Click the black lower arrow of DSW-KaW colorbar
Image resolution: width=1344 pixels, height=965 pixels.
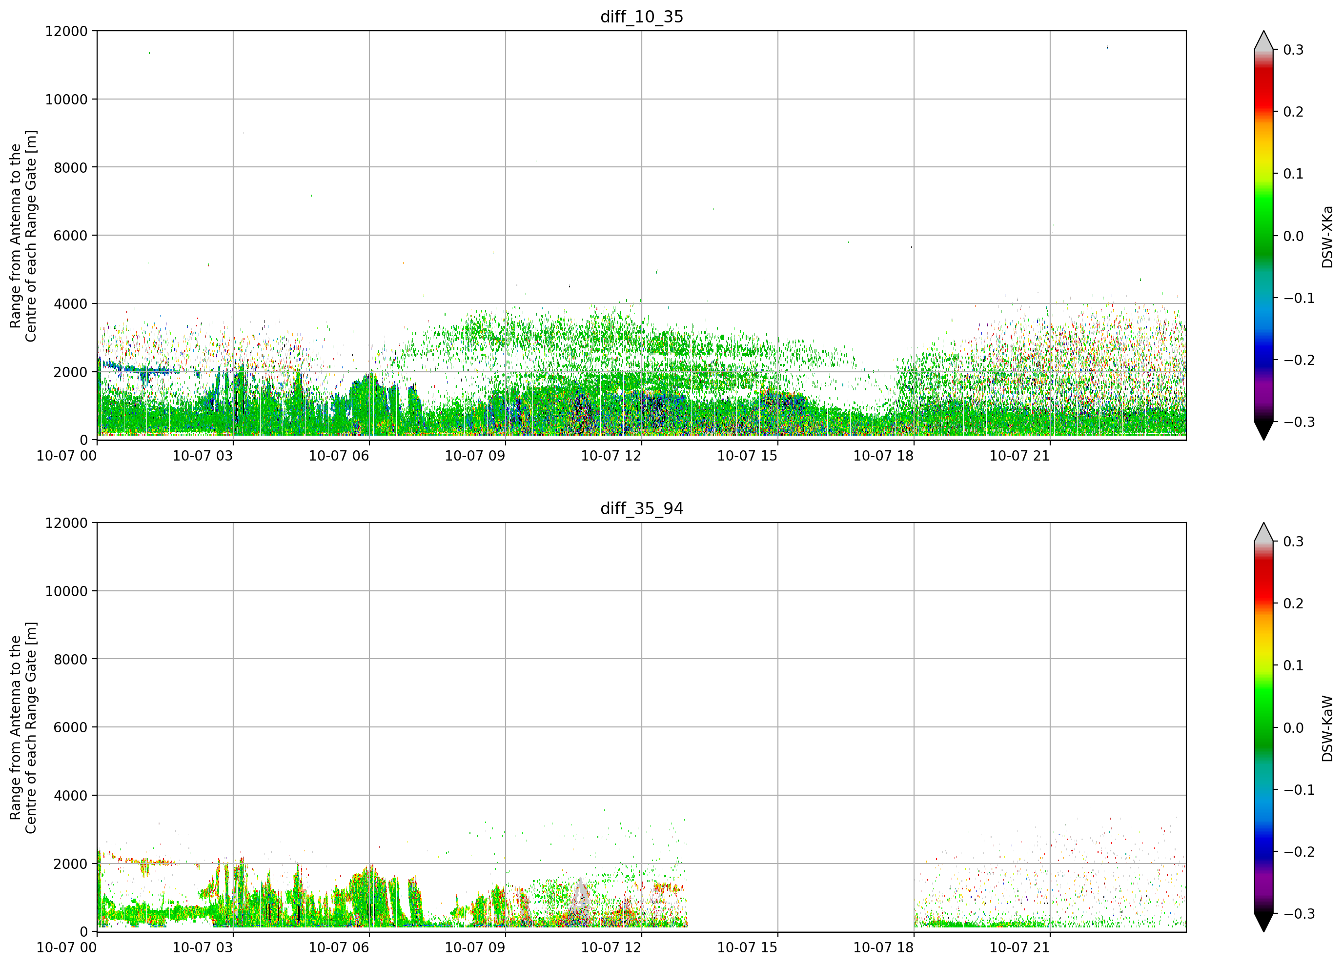[1263, 922]
